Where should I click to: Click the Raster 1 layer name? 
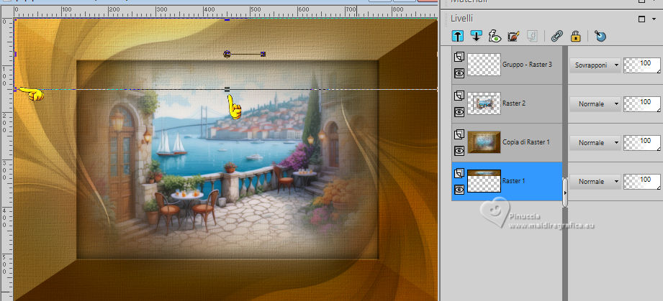(513, 181)
